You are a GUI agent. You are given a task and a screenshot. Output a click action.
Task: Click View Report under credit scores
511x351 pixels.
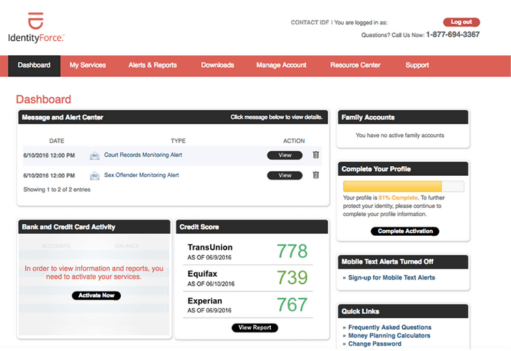255,328
